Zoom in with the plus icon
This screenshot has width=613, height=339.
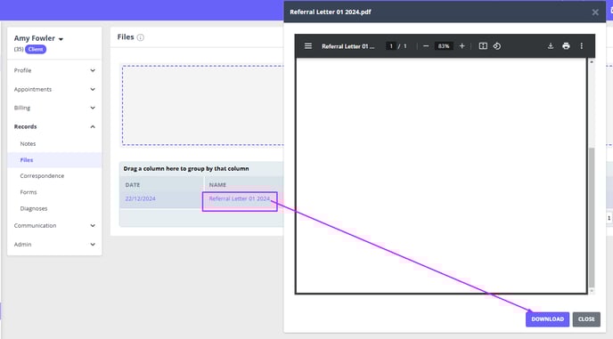point(462,46)
